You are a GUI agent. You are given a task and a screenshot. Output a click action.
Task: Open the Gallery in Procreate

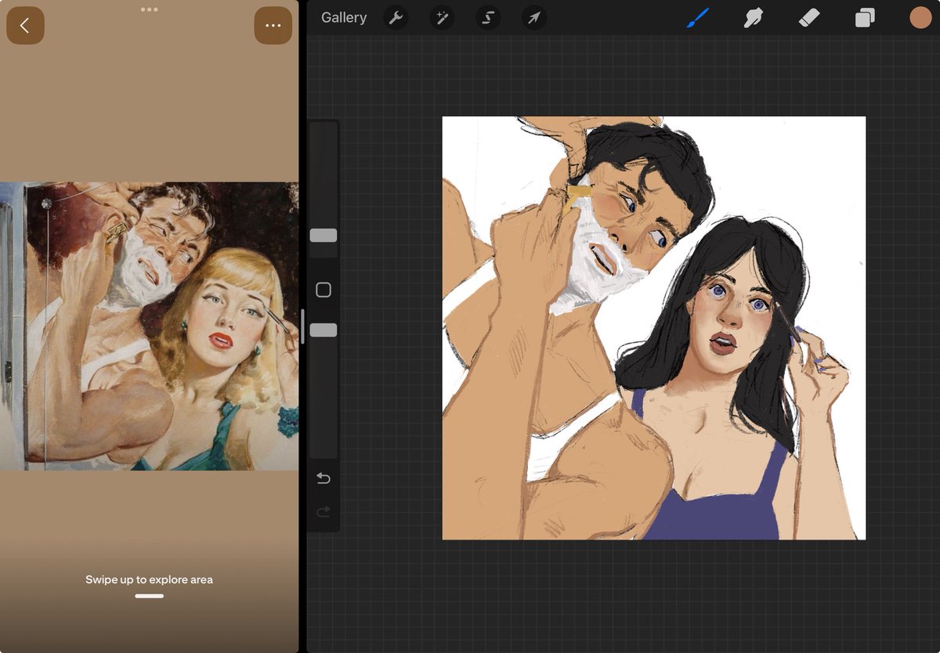click(x=343, y=17)
